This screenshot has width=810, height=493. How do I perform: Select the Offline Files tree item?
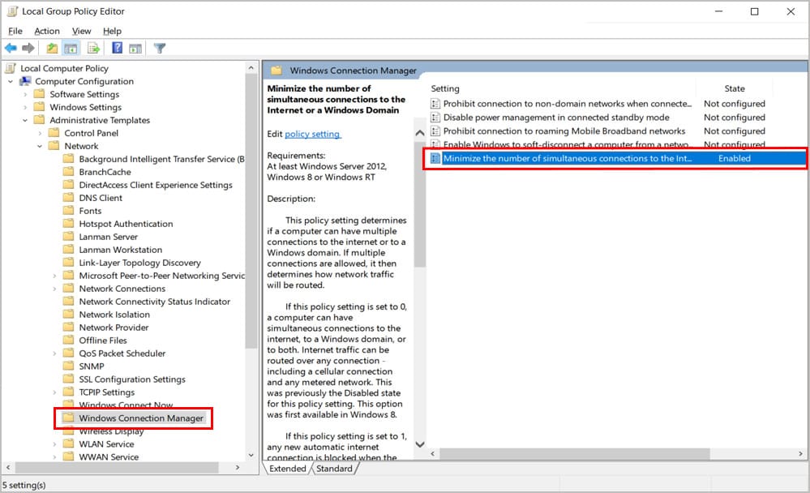[103, 340]
